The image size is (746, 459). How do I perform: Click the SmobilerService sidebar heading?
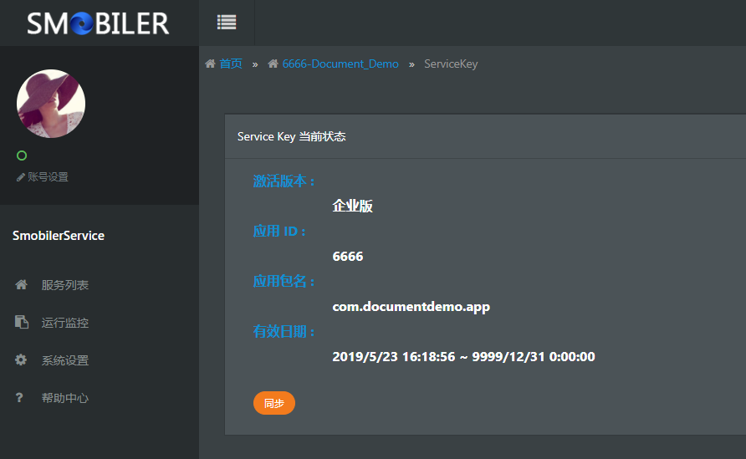58,236
